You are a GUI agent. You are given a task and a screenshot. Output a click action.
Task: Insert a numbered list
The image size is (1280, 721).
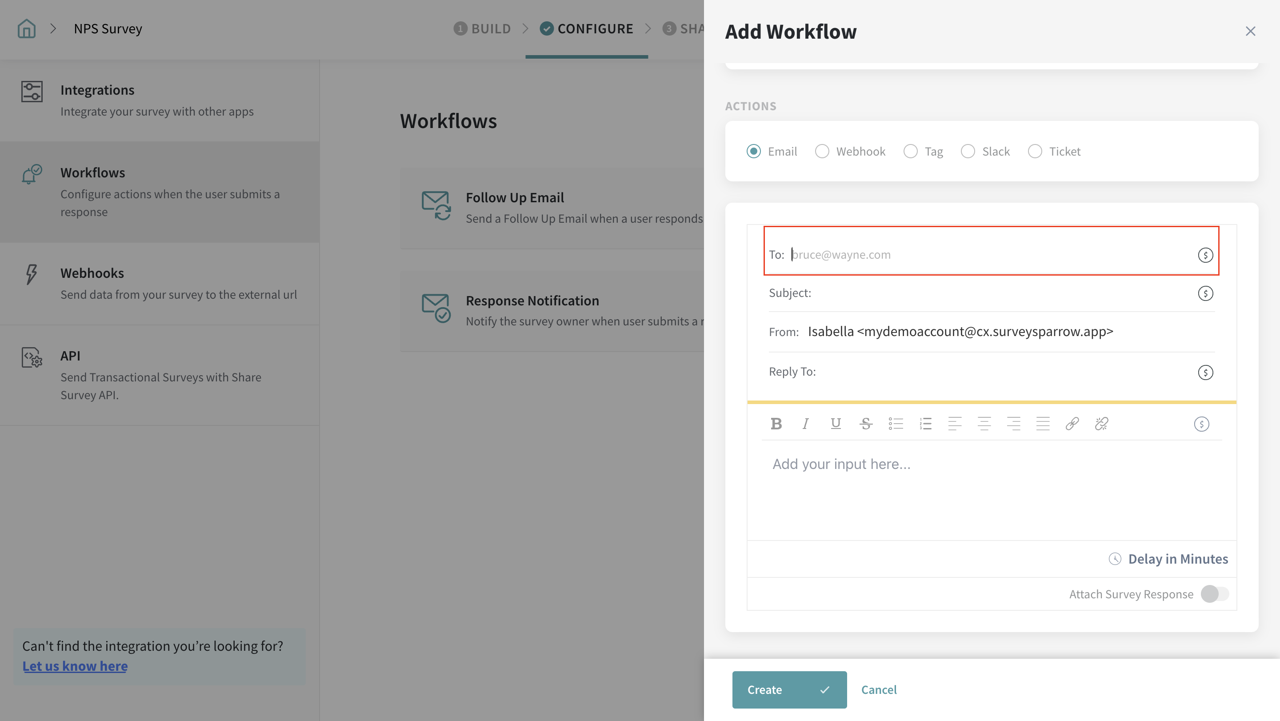[925, 423]
